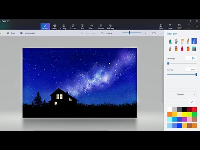Activate Magic select tool
This screenshot has height=150, width=200.
[27, 33]
